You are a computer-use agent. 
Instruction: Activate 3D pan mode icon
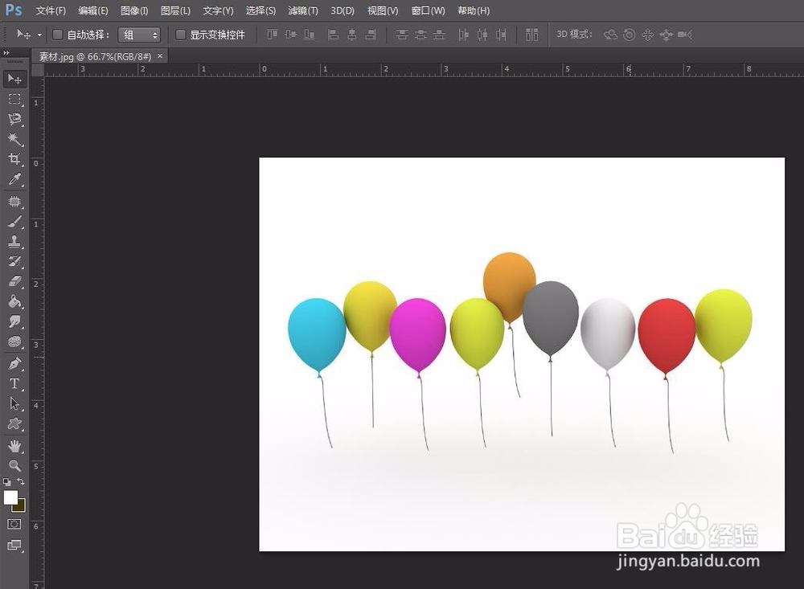tap(647, 35)
